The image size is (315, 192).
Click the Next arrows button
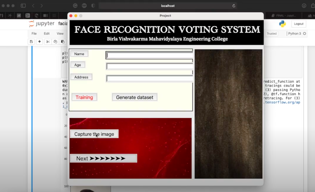click(x=103, y=158)
